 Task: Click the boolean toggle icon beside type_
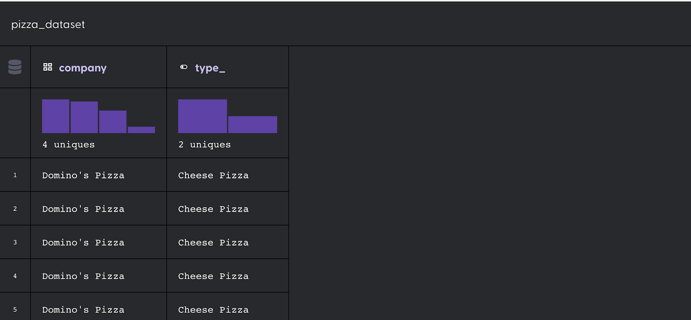point(184,67)
